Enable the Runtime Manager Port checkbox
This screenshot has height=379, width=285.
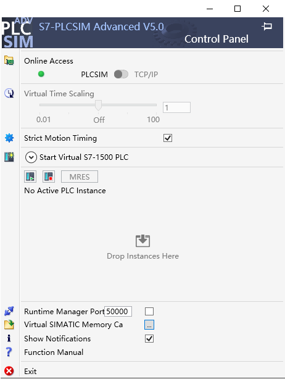149,311
